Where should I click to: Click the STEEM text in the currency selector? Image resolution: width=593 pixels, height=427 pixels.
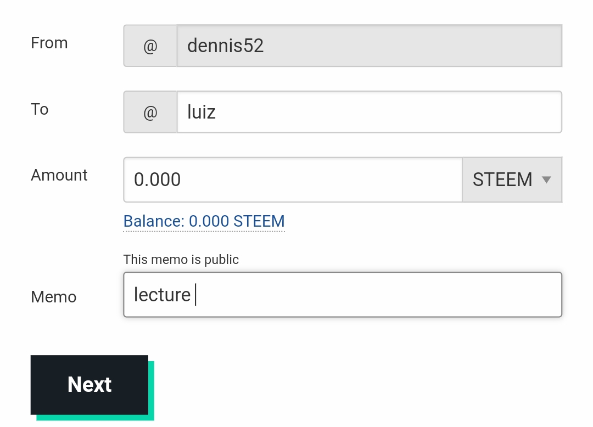(x=502, y=180)
